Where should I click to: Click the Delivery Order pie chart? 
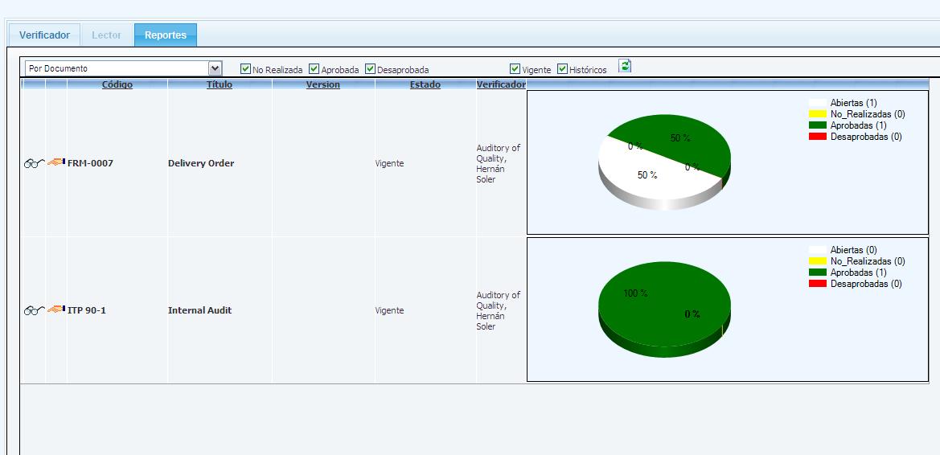664,162
